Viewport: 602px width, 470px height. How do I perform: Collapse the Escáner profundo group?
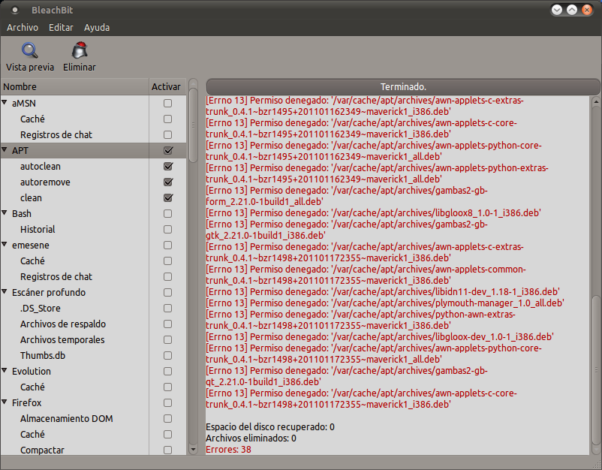pyautogui.click(x=5, y=291)
